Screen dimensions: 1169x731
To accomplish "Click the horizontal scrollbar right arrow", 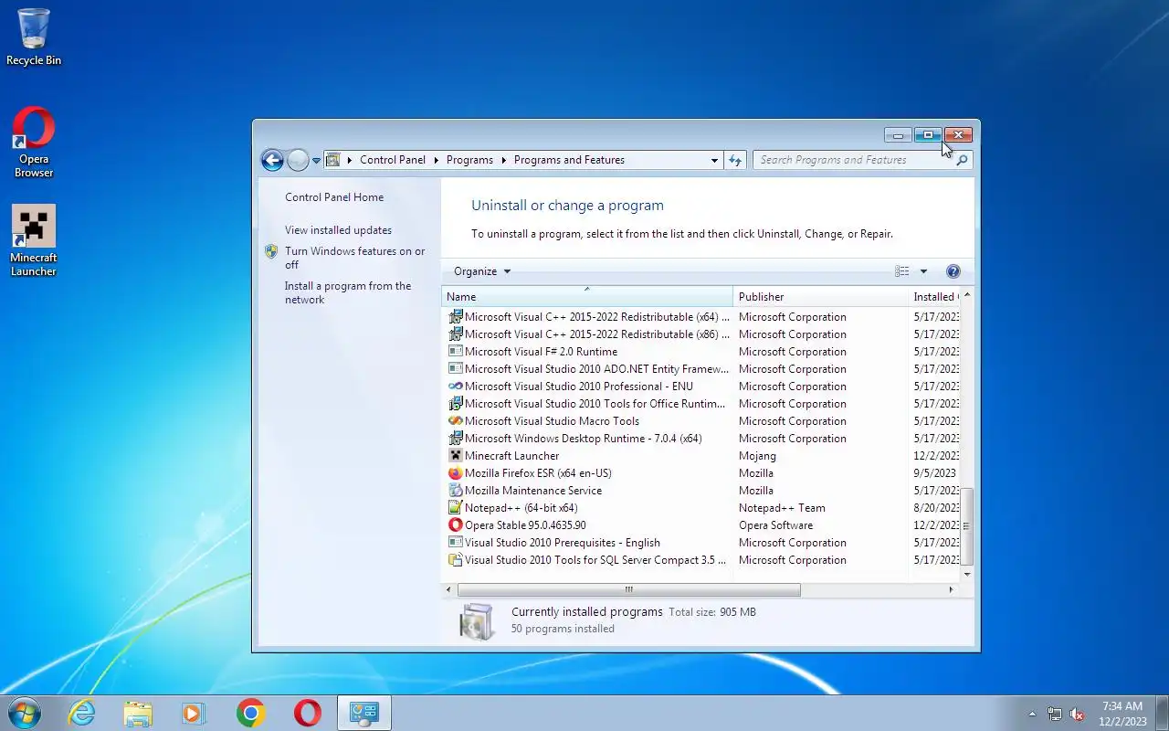I will pyautogui.click(x=951, y=590).
